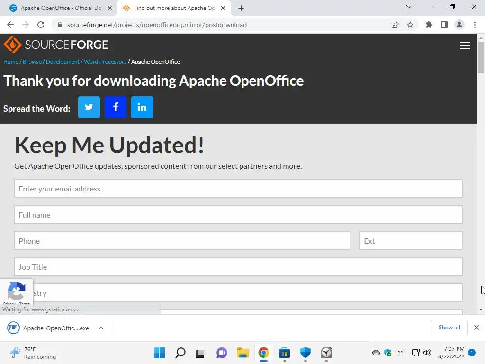Close the downloads bar
Viewport: 485px width, 364px height.
pos(476,328)
